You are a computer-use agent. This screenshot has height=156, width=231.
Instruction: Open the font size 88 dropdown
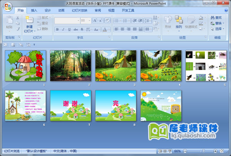click(x=89, y=21)
